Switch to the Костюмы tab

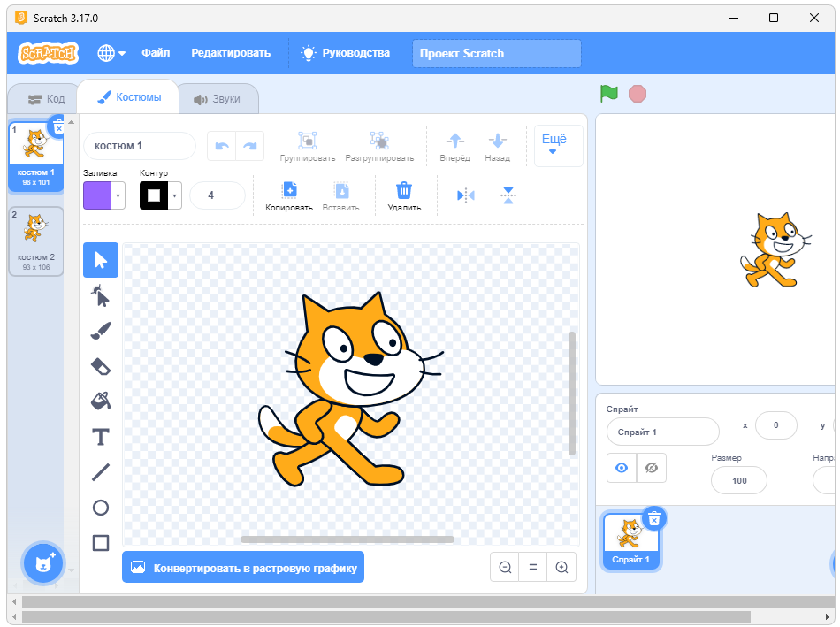(129, 97)
